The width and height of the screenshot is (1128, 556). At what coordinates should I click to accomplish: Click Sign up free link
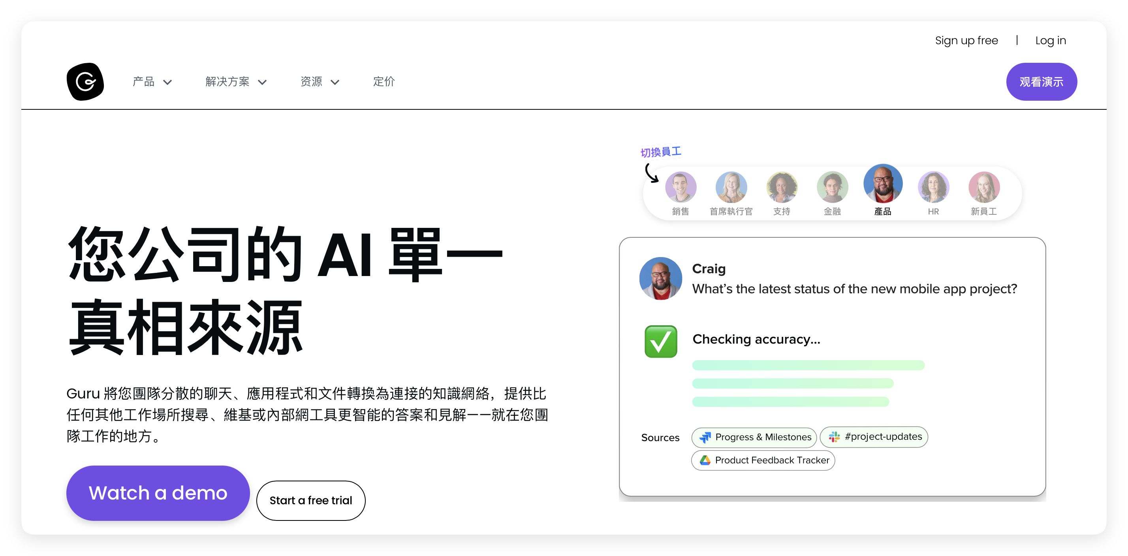pos(966,41)
